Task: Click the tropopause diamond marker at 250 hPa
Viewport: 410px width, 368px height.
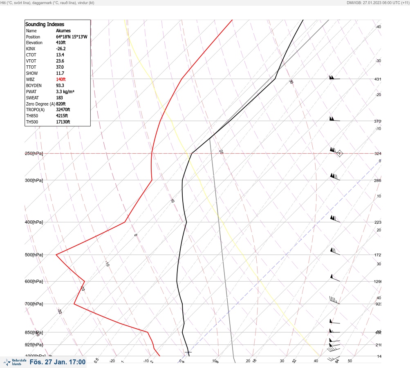Action: [x=339, y=153]
